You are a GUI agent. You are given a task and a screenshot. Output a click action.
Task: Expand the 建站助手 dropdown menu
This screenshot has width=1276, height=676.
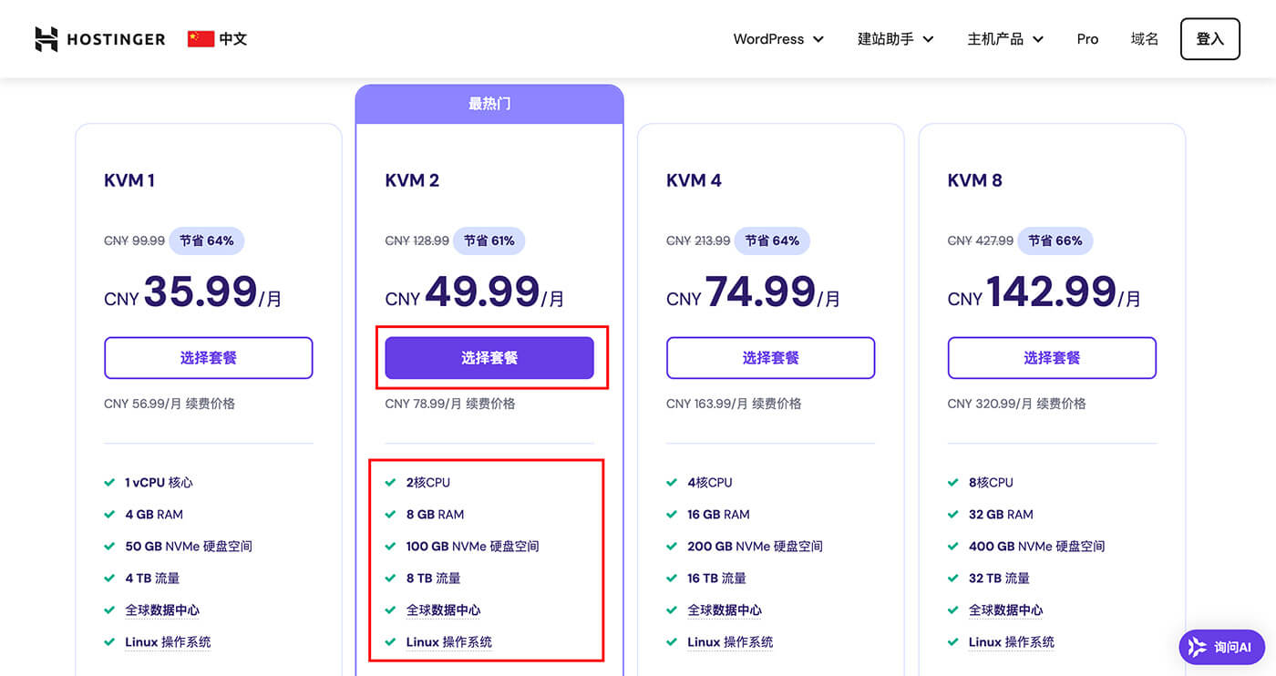pos(896,39)
